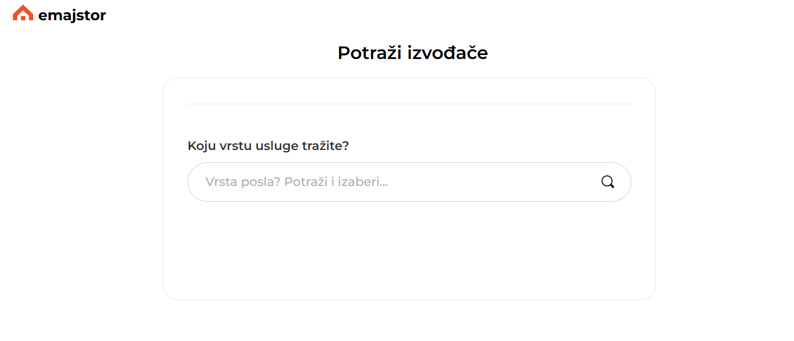Viewport: 794px width, 341px height.
Task: Focus the 'Vrsta posla?' search field
Action: (x=394, y=182)
